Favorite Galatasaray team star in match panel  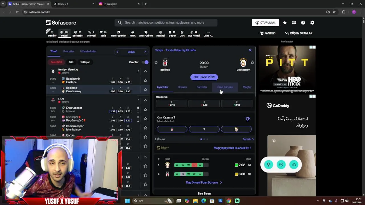252,62
